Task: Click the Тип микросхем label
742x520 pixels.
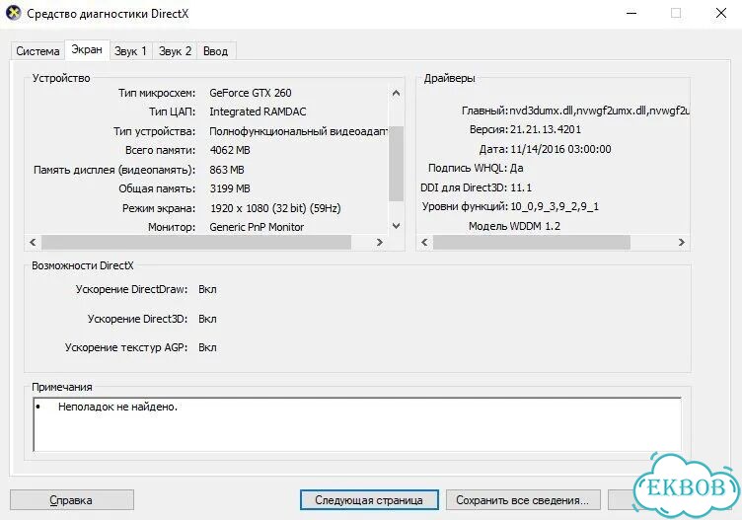Action: click(x=157, y=93)
